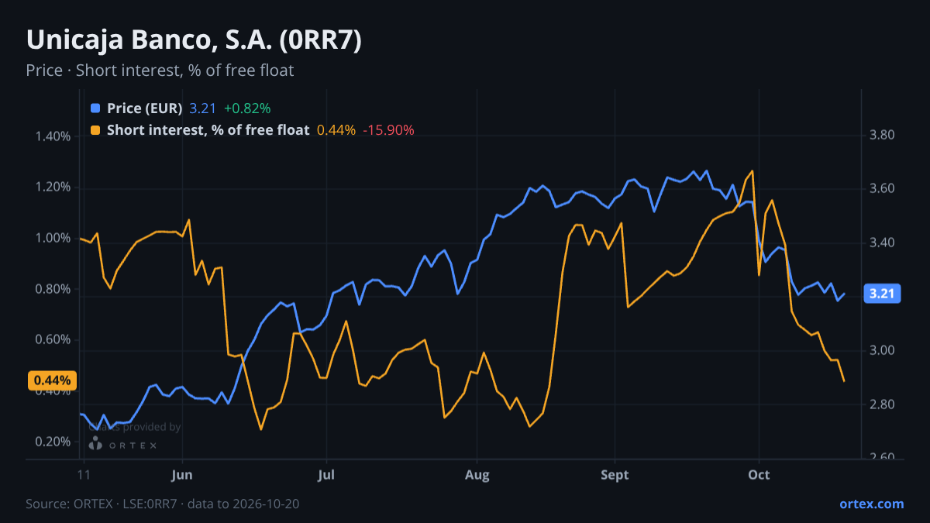Click the Aug x-axis label
The image size is (930, 523).
coord(477,475)
